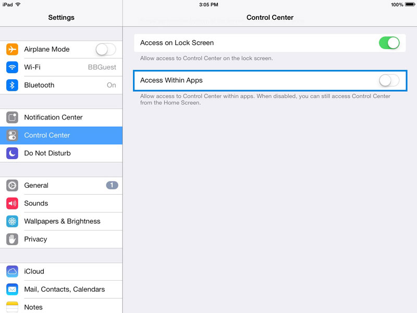Tap the Airplane Mode icon
This screenshot has width=417, height=313.
12,50
